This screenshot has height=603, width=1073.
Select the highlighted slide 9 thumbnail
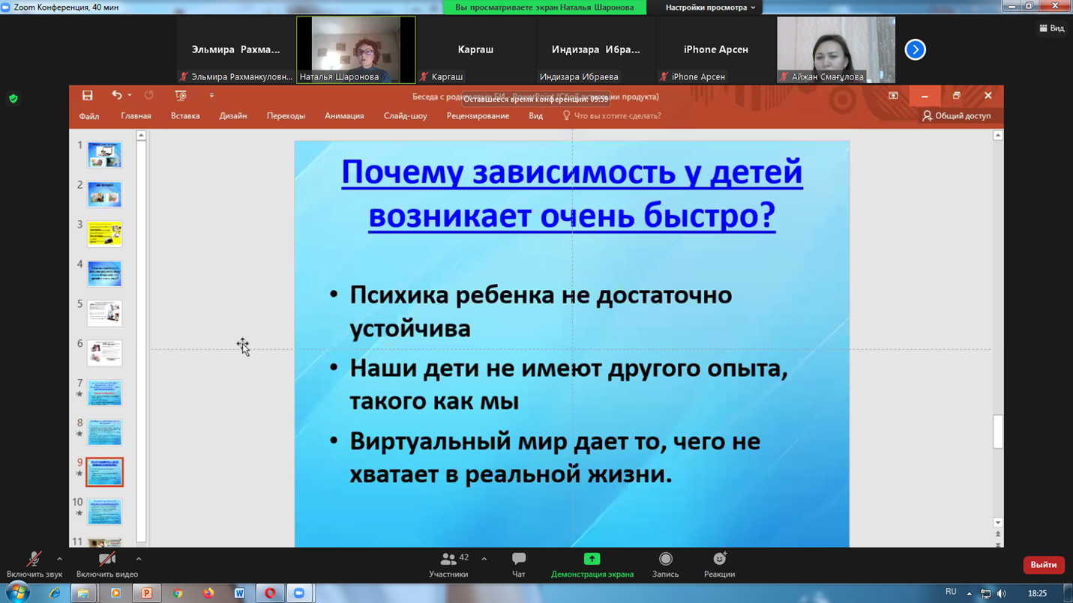pyautogui.click(x=104, y=472)
